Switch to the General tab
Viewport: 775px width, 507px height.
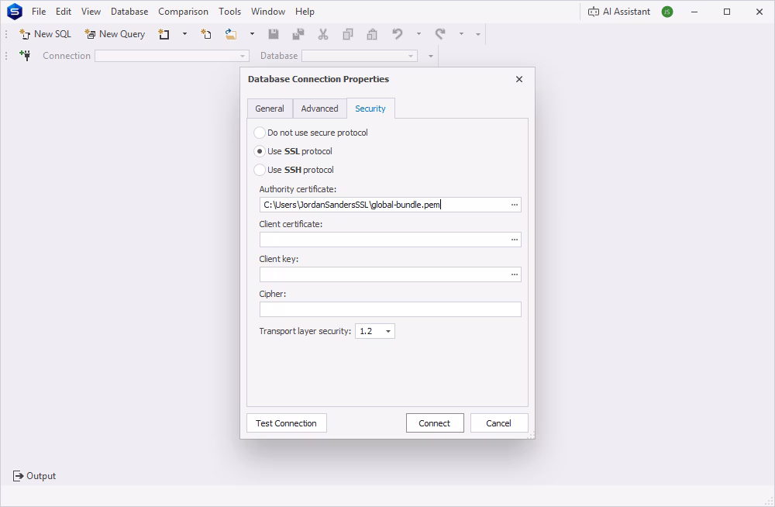(x=270, y=109)
